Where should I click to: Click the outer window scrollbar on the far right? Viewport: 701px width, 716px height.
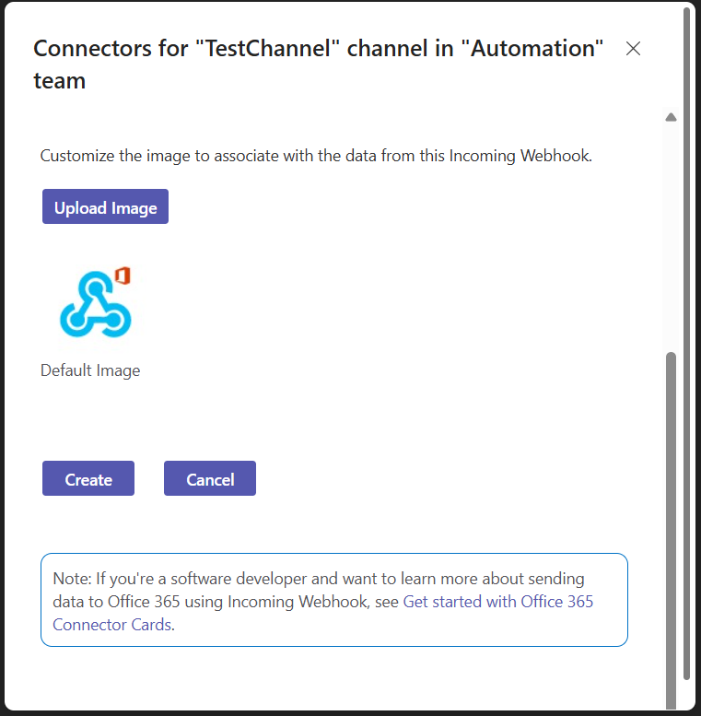[687, 350]
